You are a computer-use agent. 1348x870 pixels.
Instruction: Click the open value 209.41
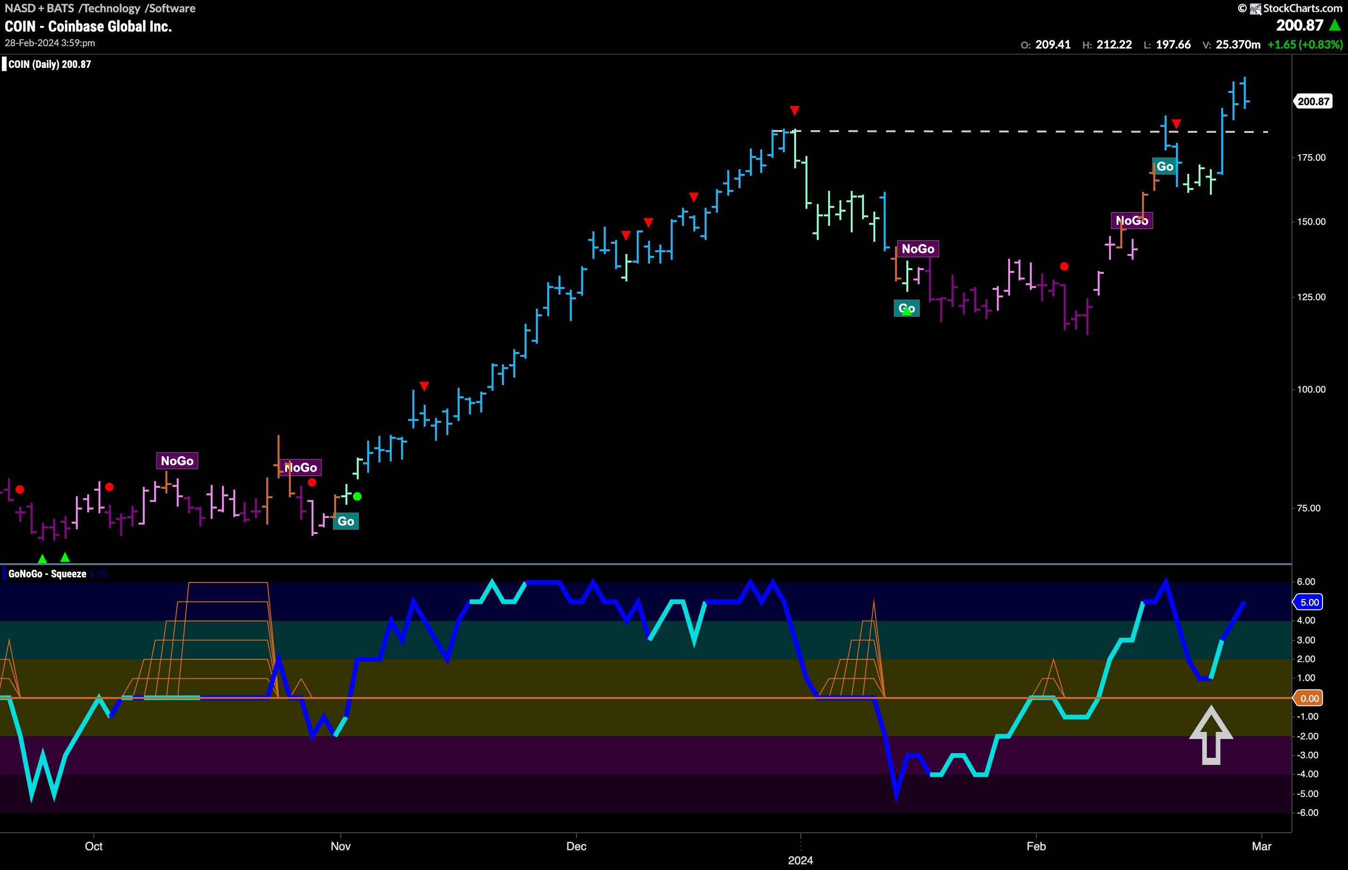pos(1053,45)
